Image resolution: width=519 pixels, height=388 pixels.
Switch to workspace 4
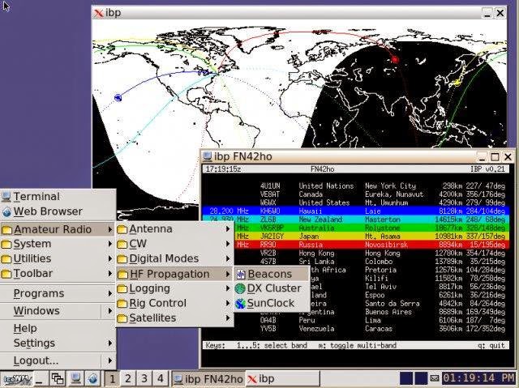click(x=161, y=379)
